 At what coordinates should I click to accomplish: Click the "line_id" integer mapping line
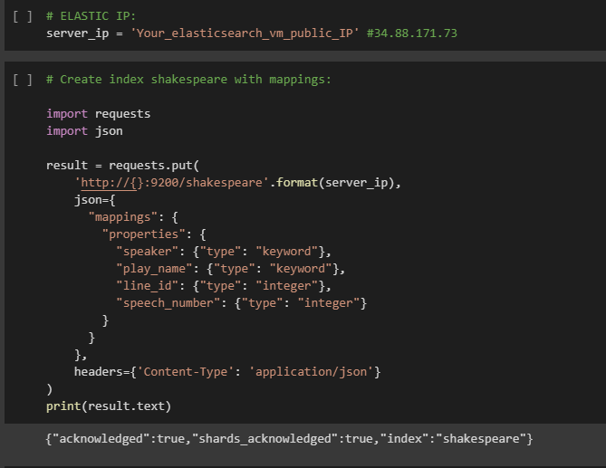click(224, 286)
